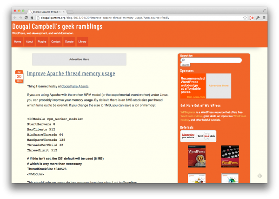279x199 pixels.
Task: Click the MaxClients 512 config line
Action: pyautogui.click(x=41, y=129)
